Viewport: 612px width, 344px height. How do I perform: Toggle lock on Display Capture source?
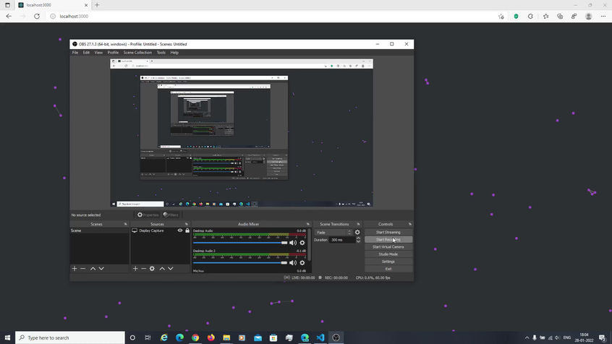click(187, 231)
